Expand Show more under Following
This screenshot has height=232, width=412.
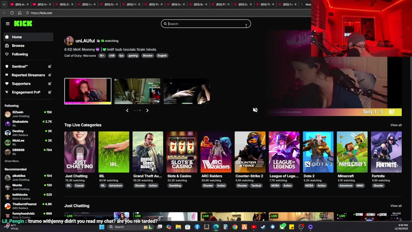[x=12, y=161]
